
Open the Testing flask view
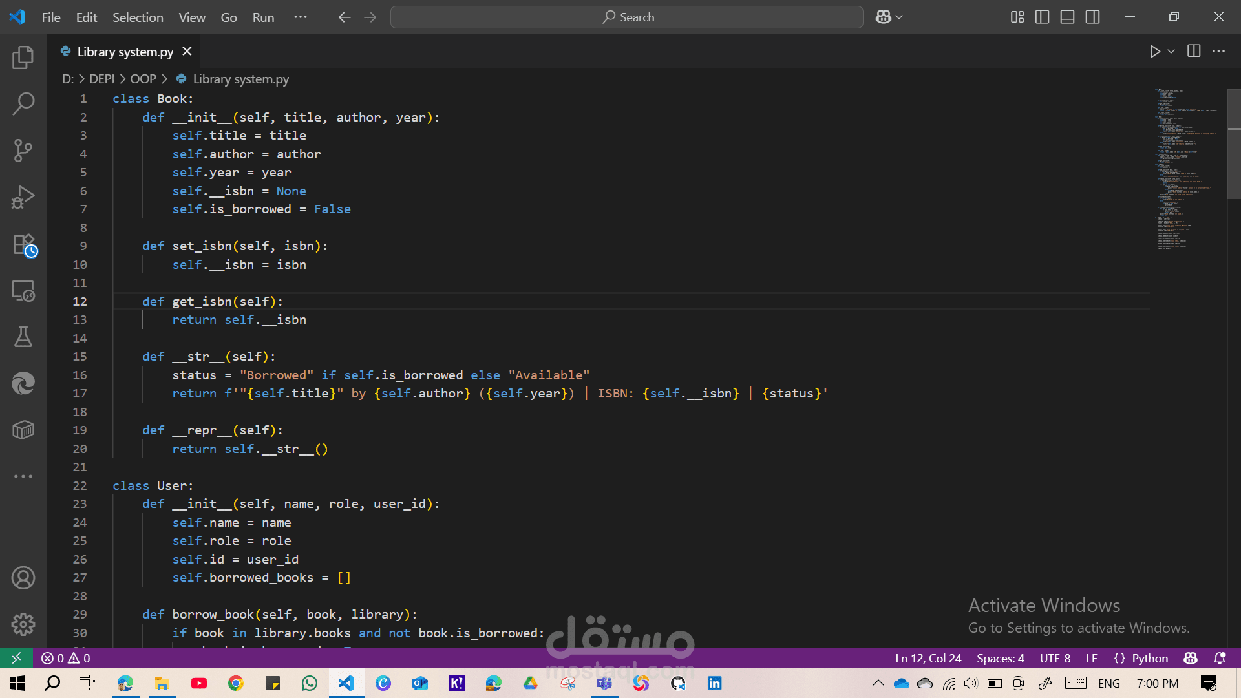(x=23, y=337)
